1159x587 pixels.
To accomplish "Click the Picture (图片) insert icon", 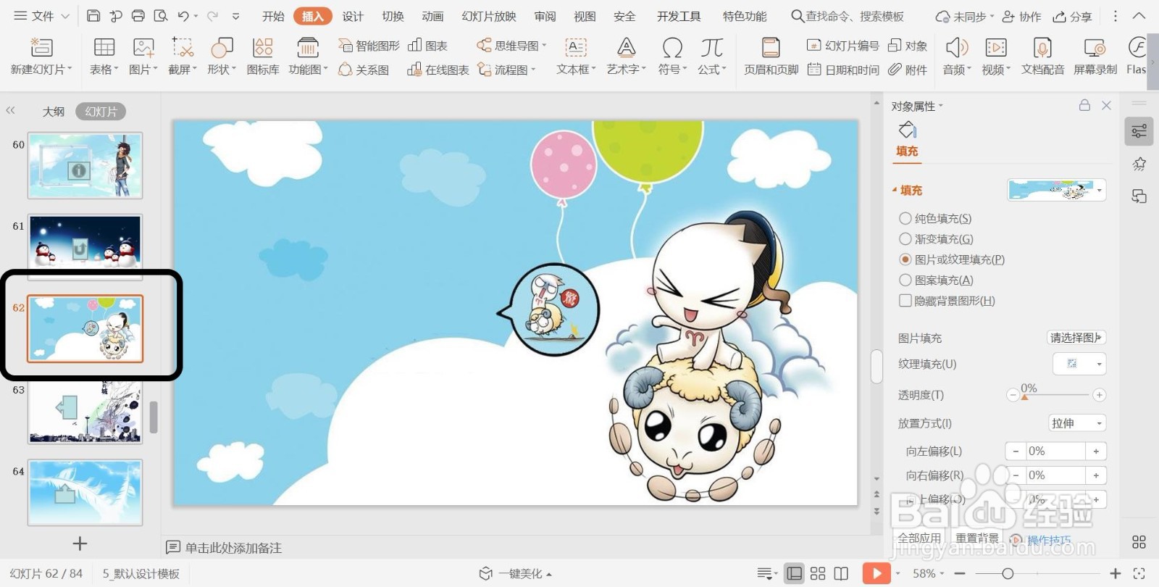I will [x=143, y=48].
